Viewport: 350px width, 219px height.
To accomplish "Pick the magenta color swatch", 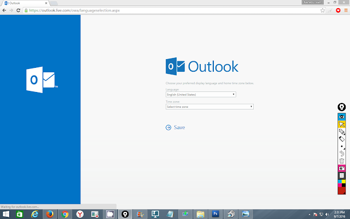I will click(x=340, y=185).
